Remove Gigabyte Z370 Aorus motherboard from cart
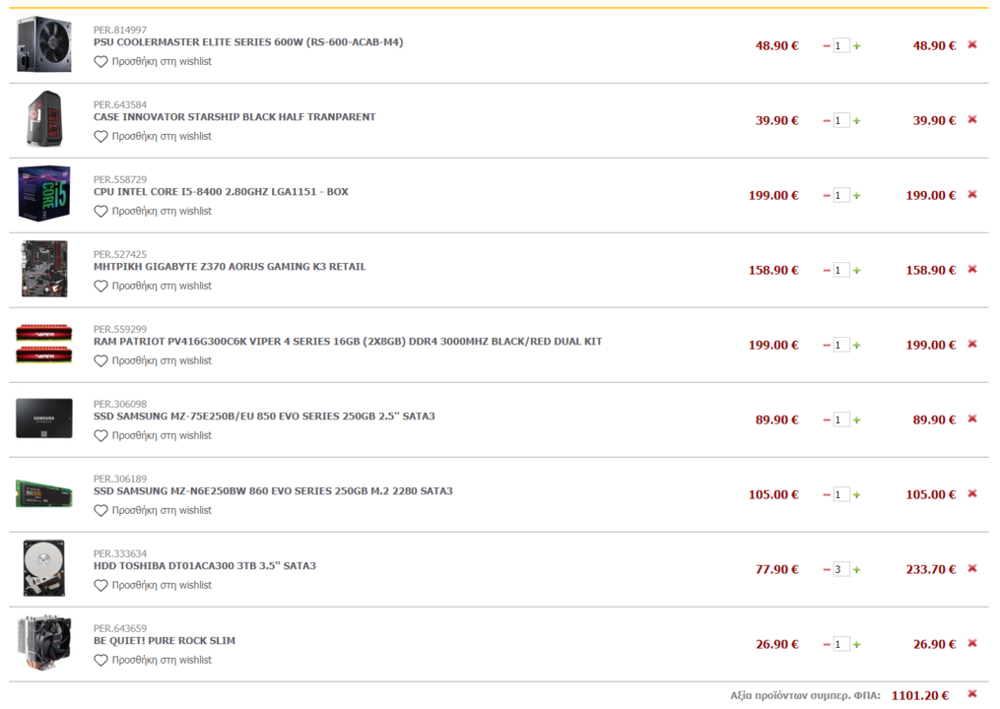The height and width of the screenshot is (709, 1000). click(x=972, y=269)
